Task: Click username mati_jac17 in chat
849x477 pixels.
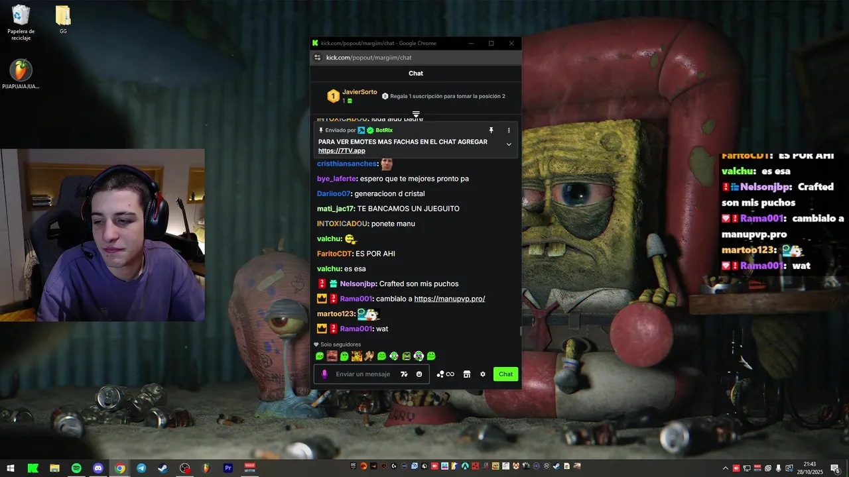Action: (x=336, y=209)
